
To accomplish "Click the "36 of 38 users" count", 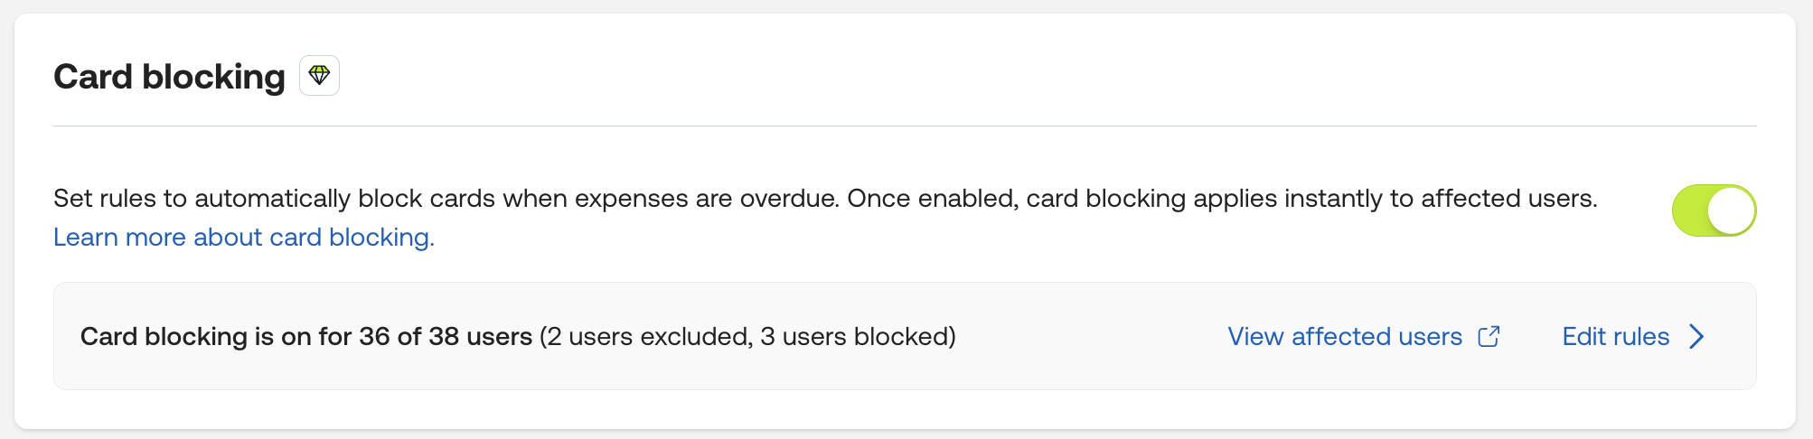I will click(x=445, y=336).
